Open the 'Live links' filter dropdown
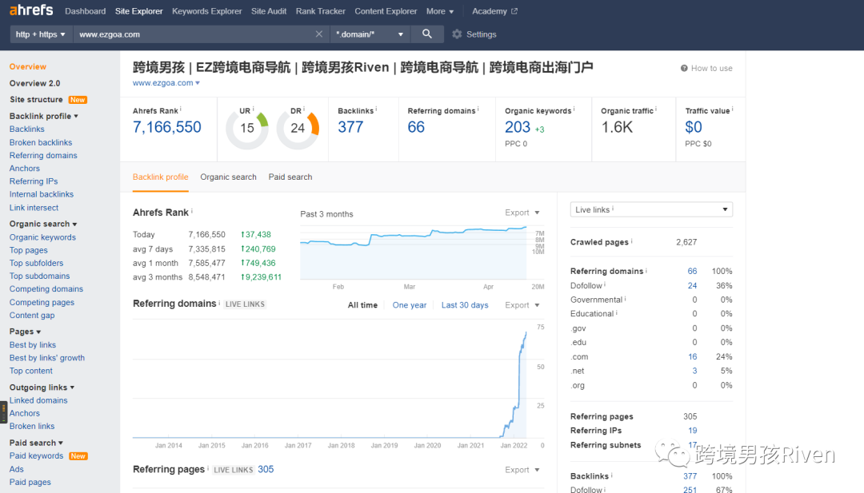 click(650, 208)
